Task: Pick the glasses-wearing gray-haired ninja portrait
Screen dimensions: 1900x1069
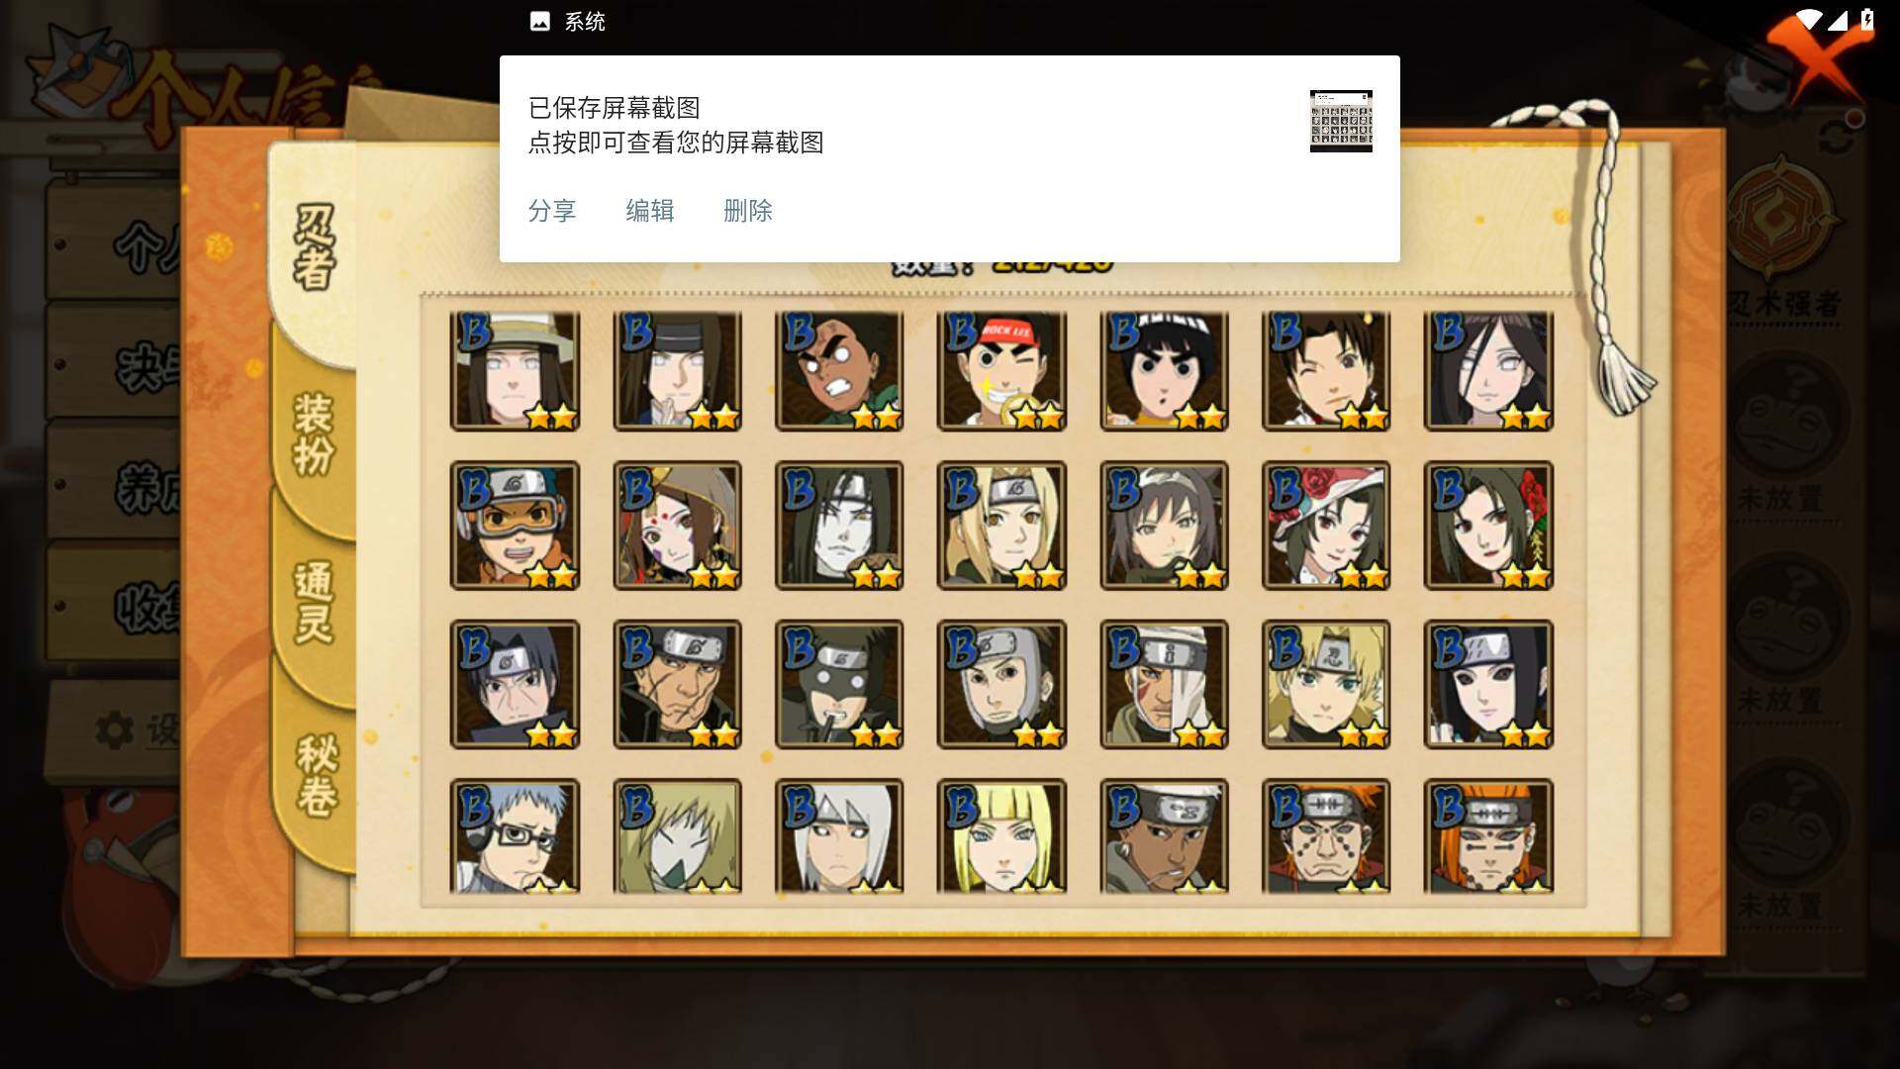Action: pyautogui.click(x=515, y=836)
